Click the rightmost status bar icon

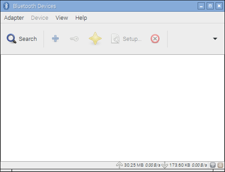coord(221,165)
